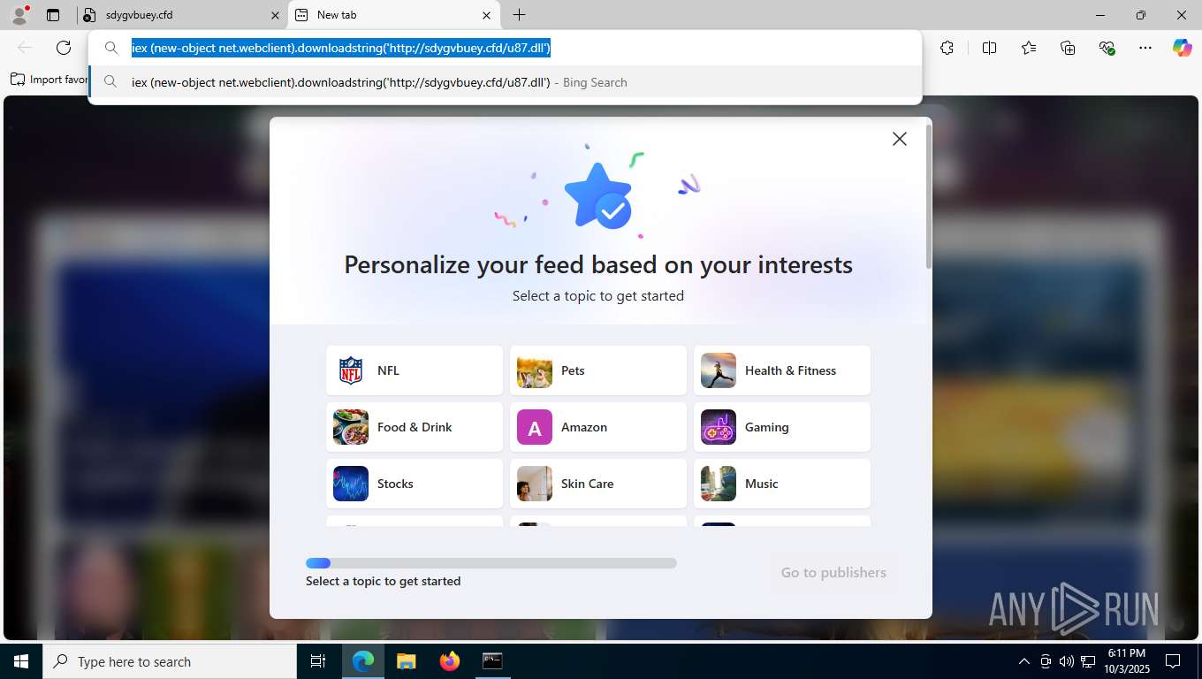The image size is (1202, 679).
Task: Open File Explorer from the taskbar
Action: click(x=406, y=661)
